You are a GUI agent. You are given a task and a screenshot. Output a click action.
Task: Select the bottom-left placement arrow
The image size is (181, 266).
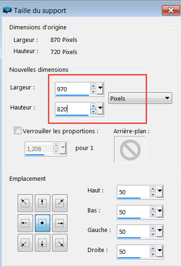25,243
